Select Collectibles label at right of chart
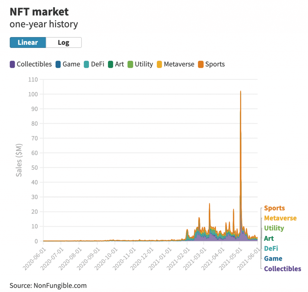This screenshot has width=308, height=292. (x=282, y=269)
